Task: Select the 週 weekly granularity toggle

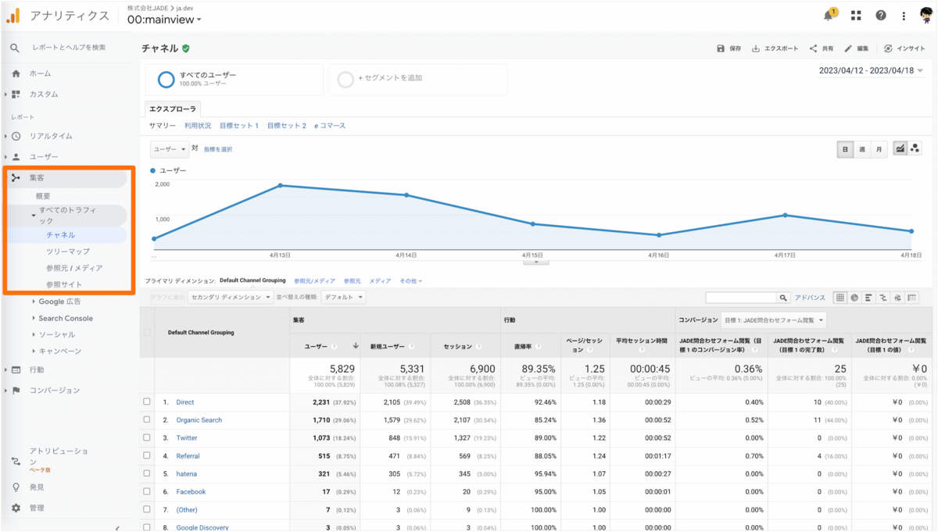Action: (x=862, y=149)
